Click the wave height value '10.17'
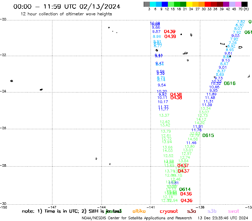Viewport: 252px width, 221px height. tap(163, 102)
